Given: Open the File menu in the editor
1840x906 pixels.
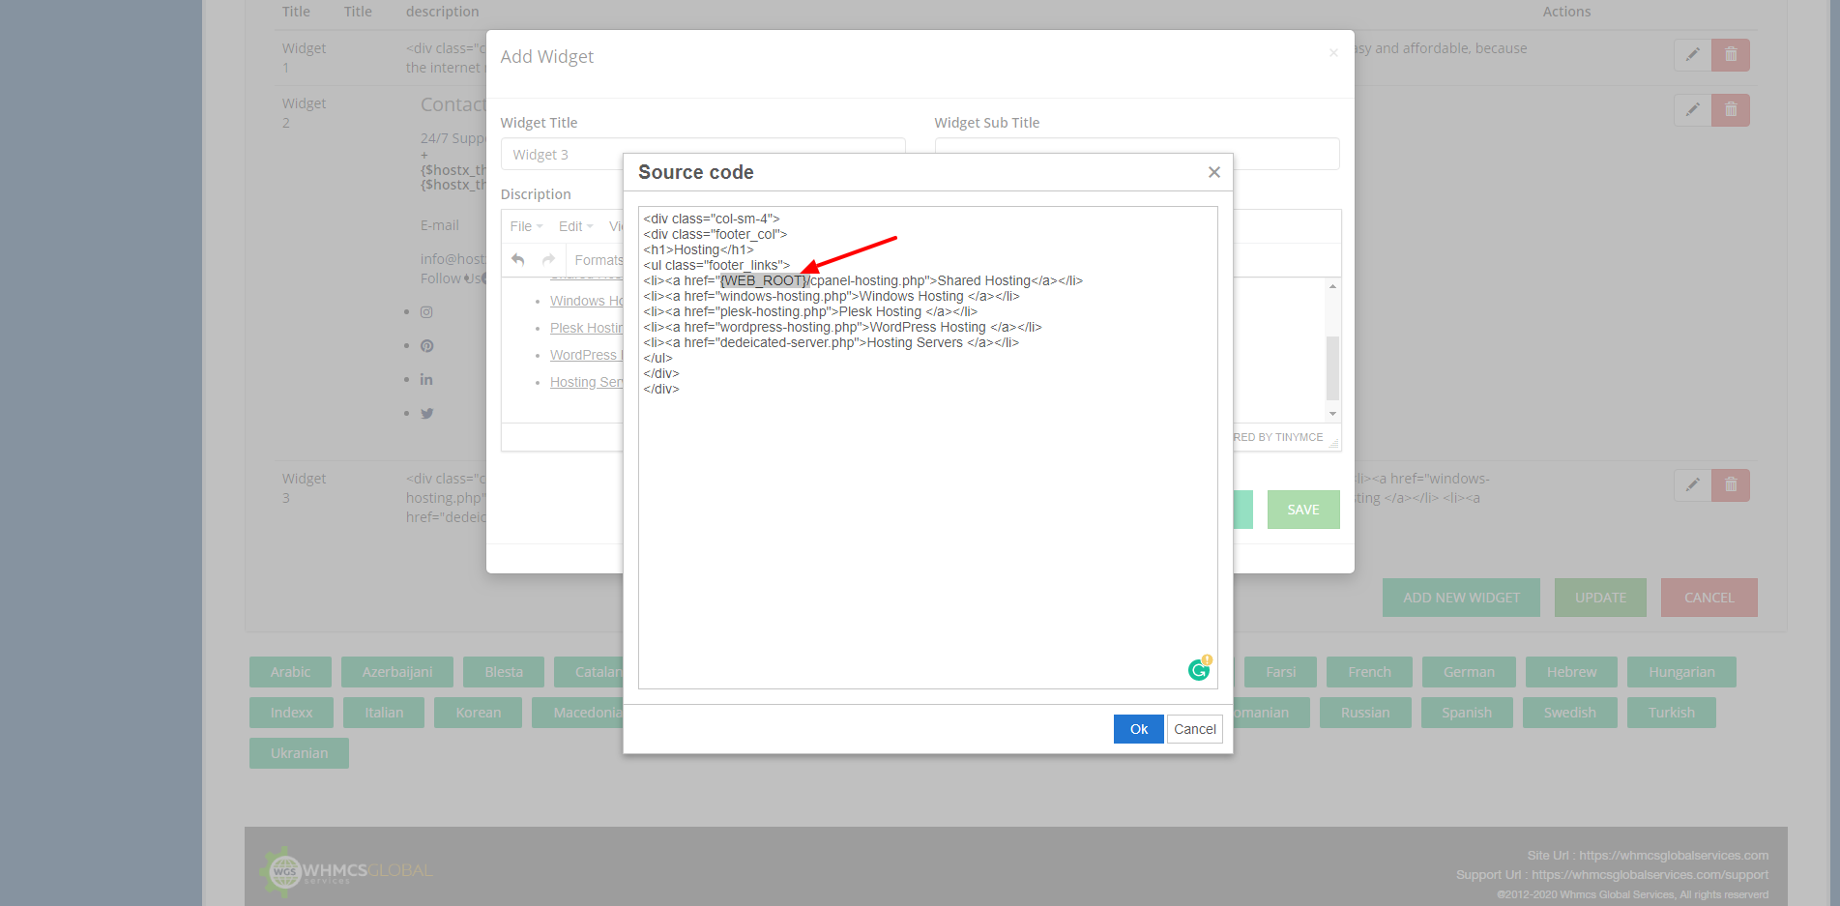Looking at the screenshot, I should (x=526, y=226).
